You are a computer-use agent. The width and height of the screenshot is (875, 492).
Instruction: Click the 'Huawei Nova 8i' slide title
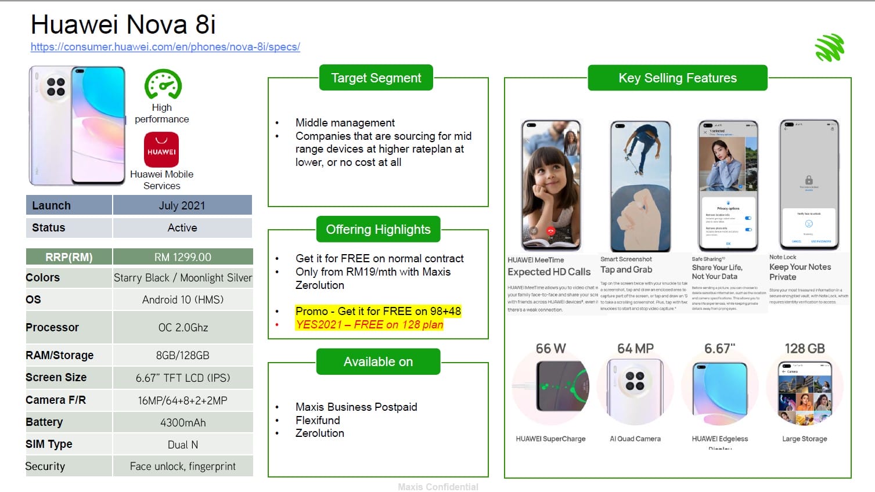(123, 24)
